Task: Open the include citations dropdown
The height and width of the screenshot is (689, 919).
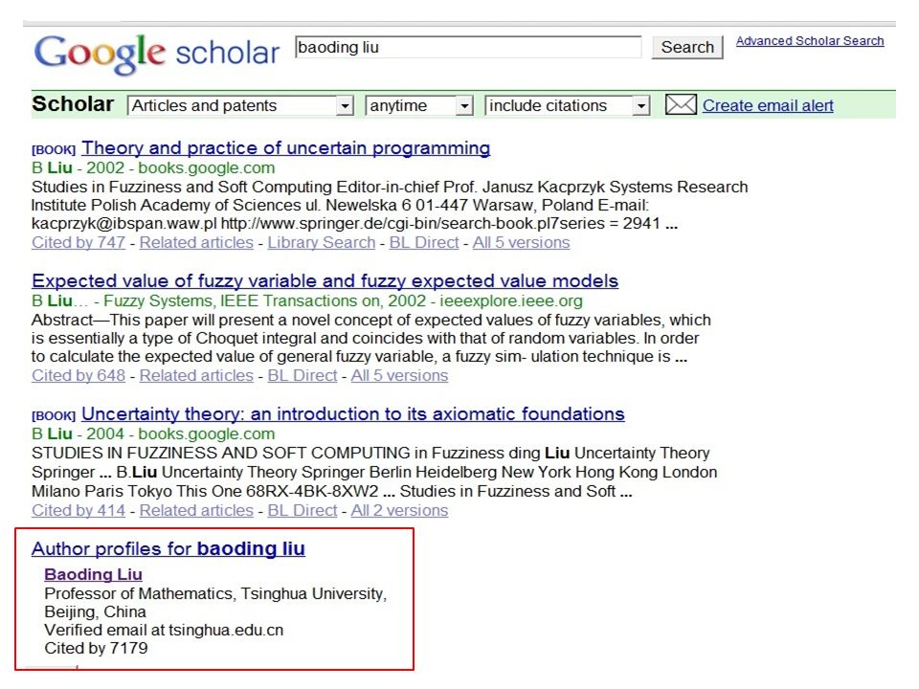Action: click(567, 105)
